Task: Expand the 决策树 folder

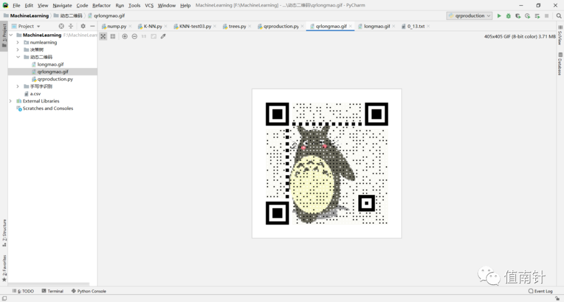Action: tap(18, 49)
